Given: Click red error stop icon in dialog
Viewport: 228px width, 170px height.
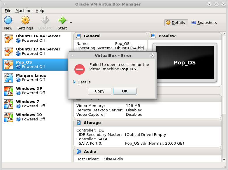Looking at the screenshot, I should [x=80, y=69].
